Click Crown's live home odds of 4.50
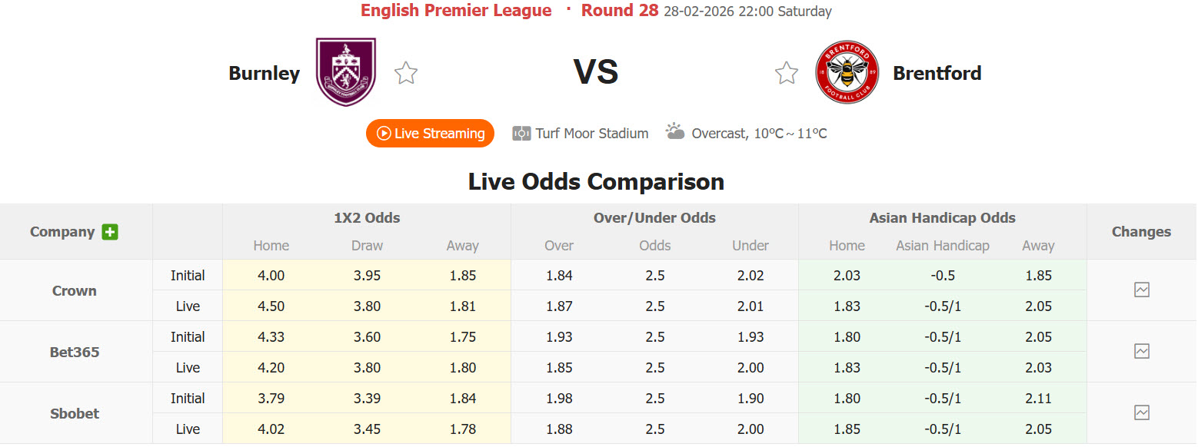The image size is (1198, 447). [271, 306]
